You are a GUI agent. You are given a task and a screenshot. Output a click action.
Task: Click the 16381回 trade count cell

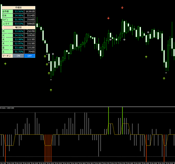[30, 11]
